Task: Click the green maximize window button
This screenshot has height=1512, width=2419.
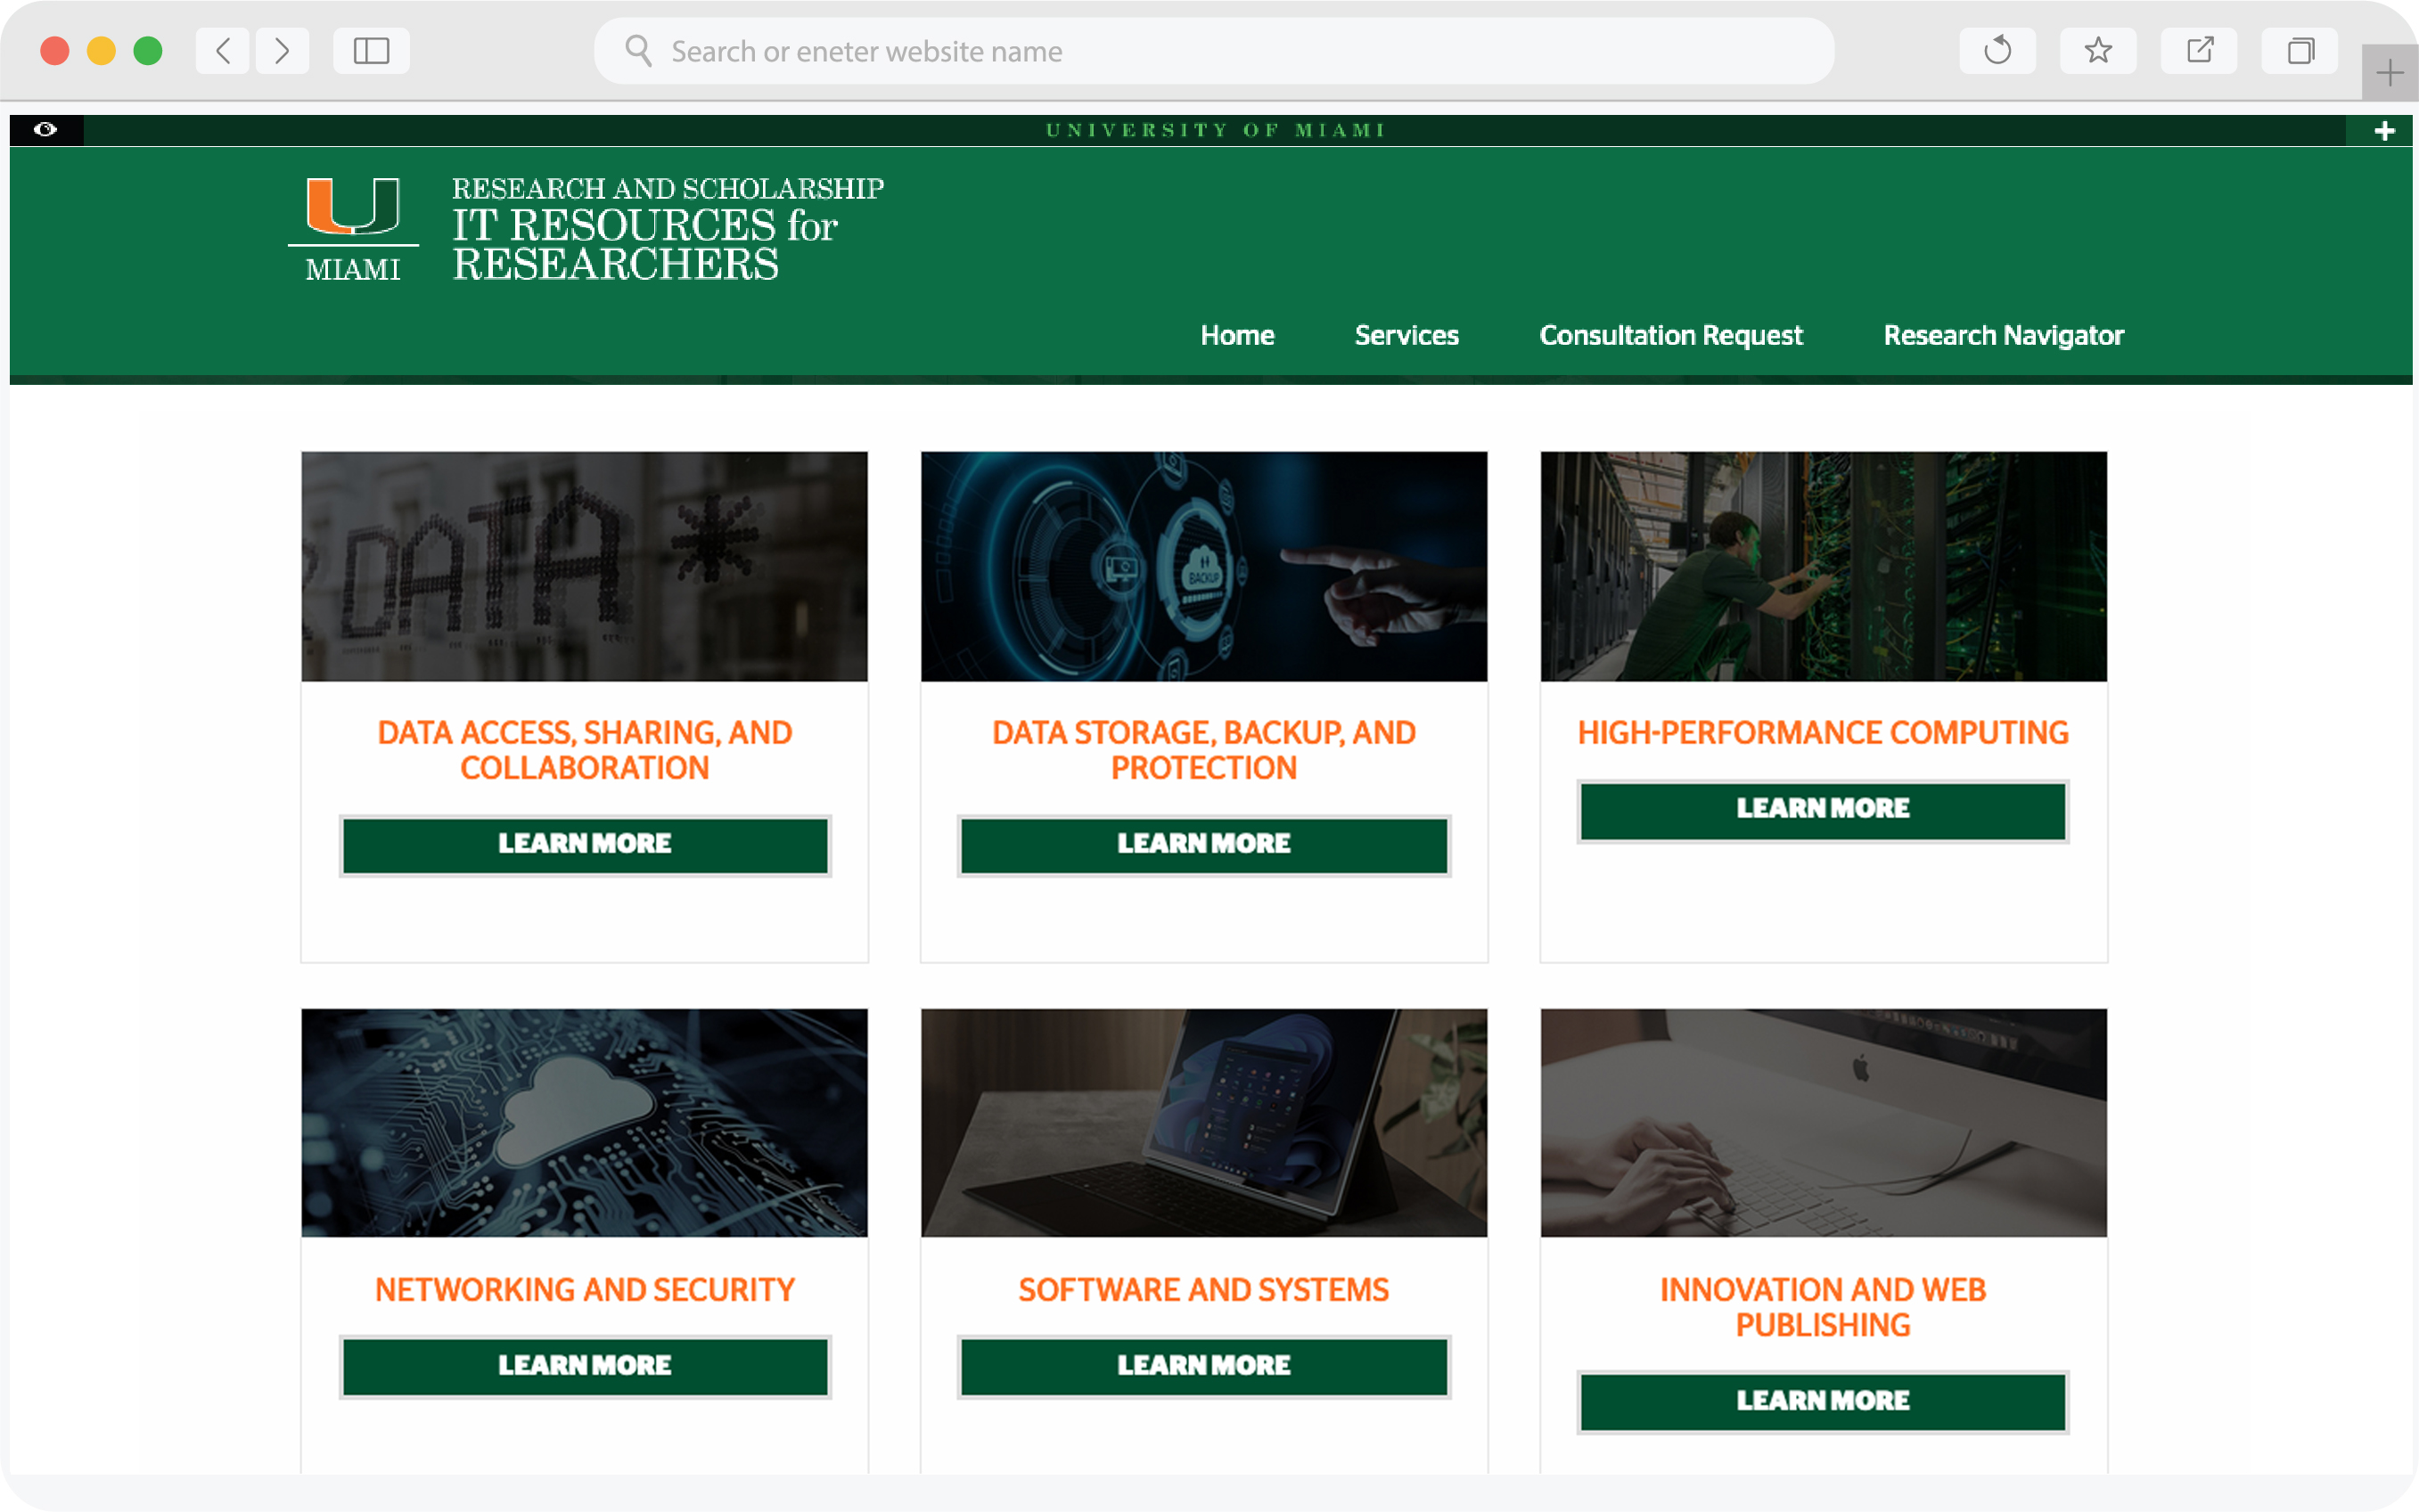Action: tap(148, 50)
